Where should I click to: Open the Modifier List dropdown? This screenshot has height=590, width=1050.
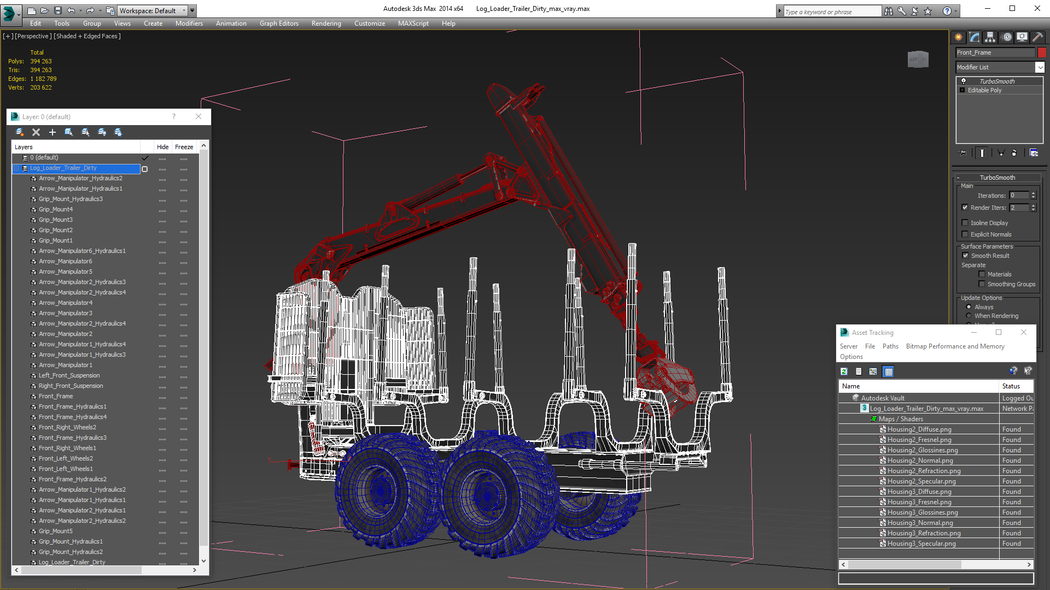pyautogui.click(x=1040, y=67)
